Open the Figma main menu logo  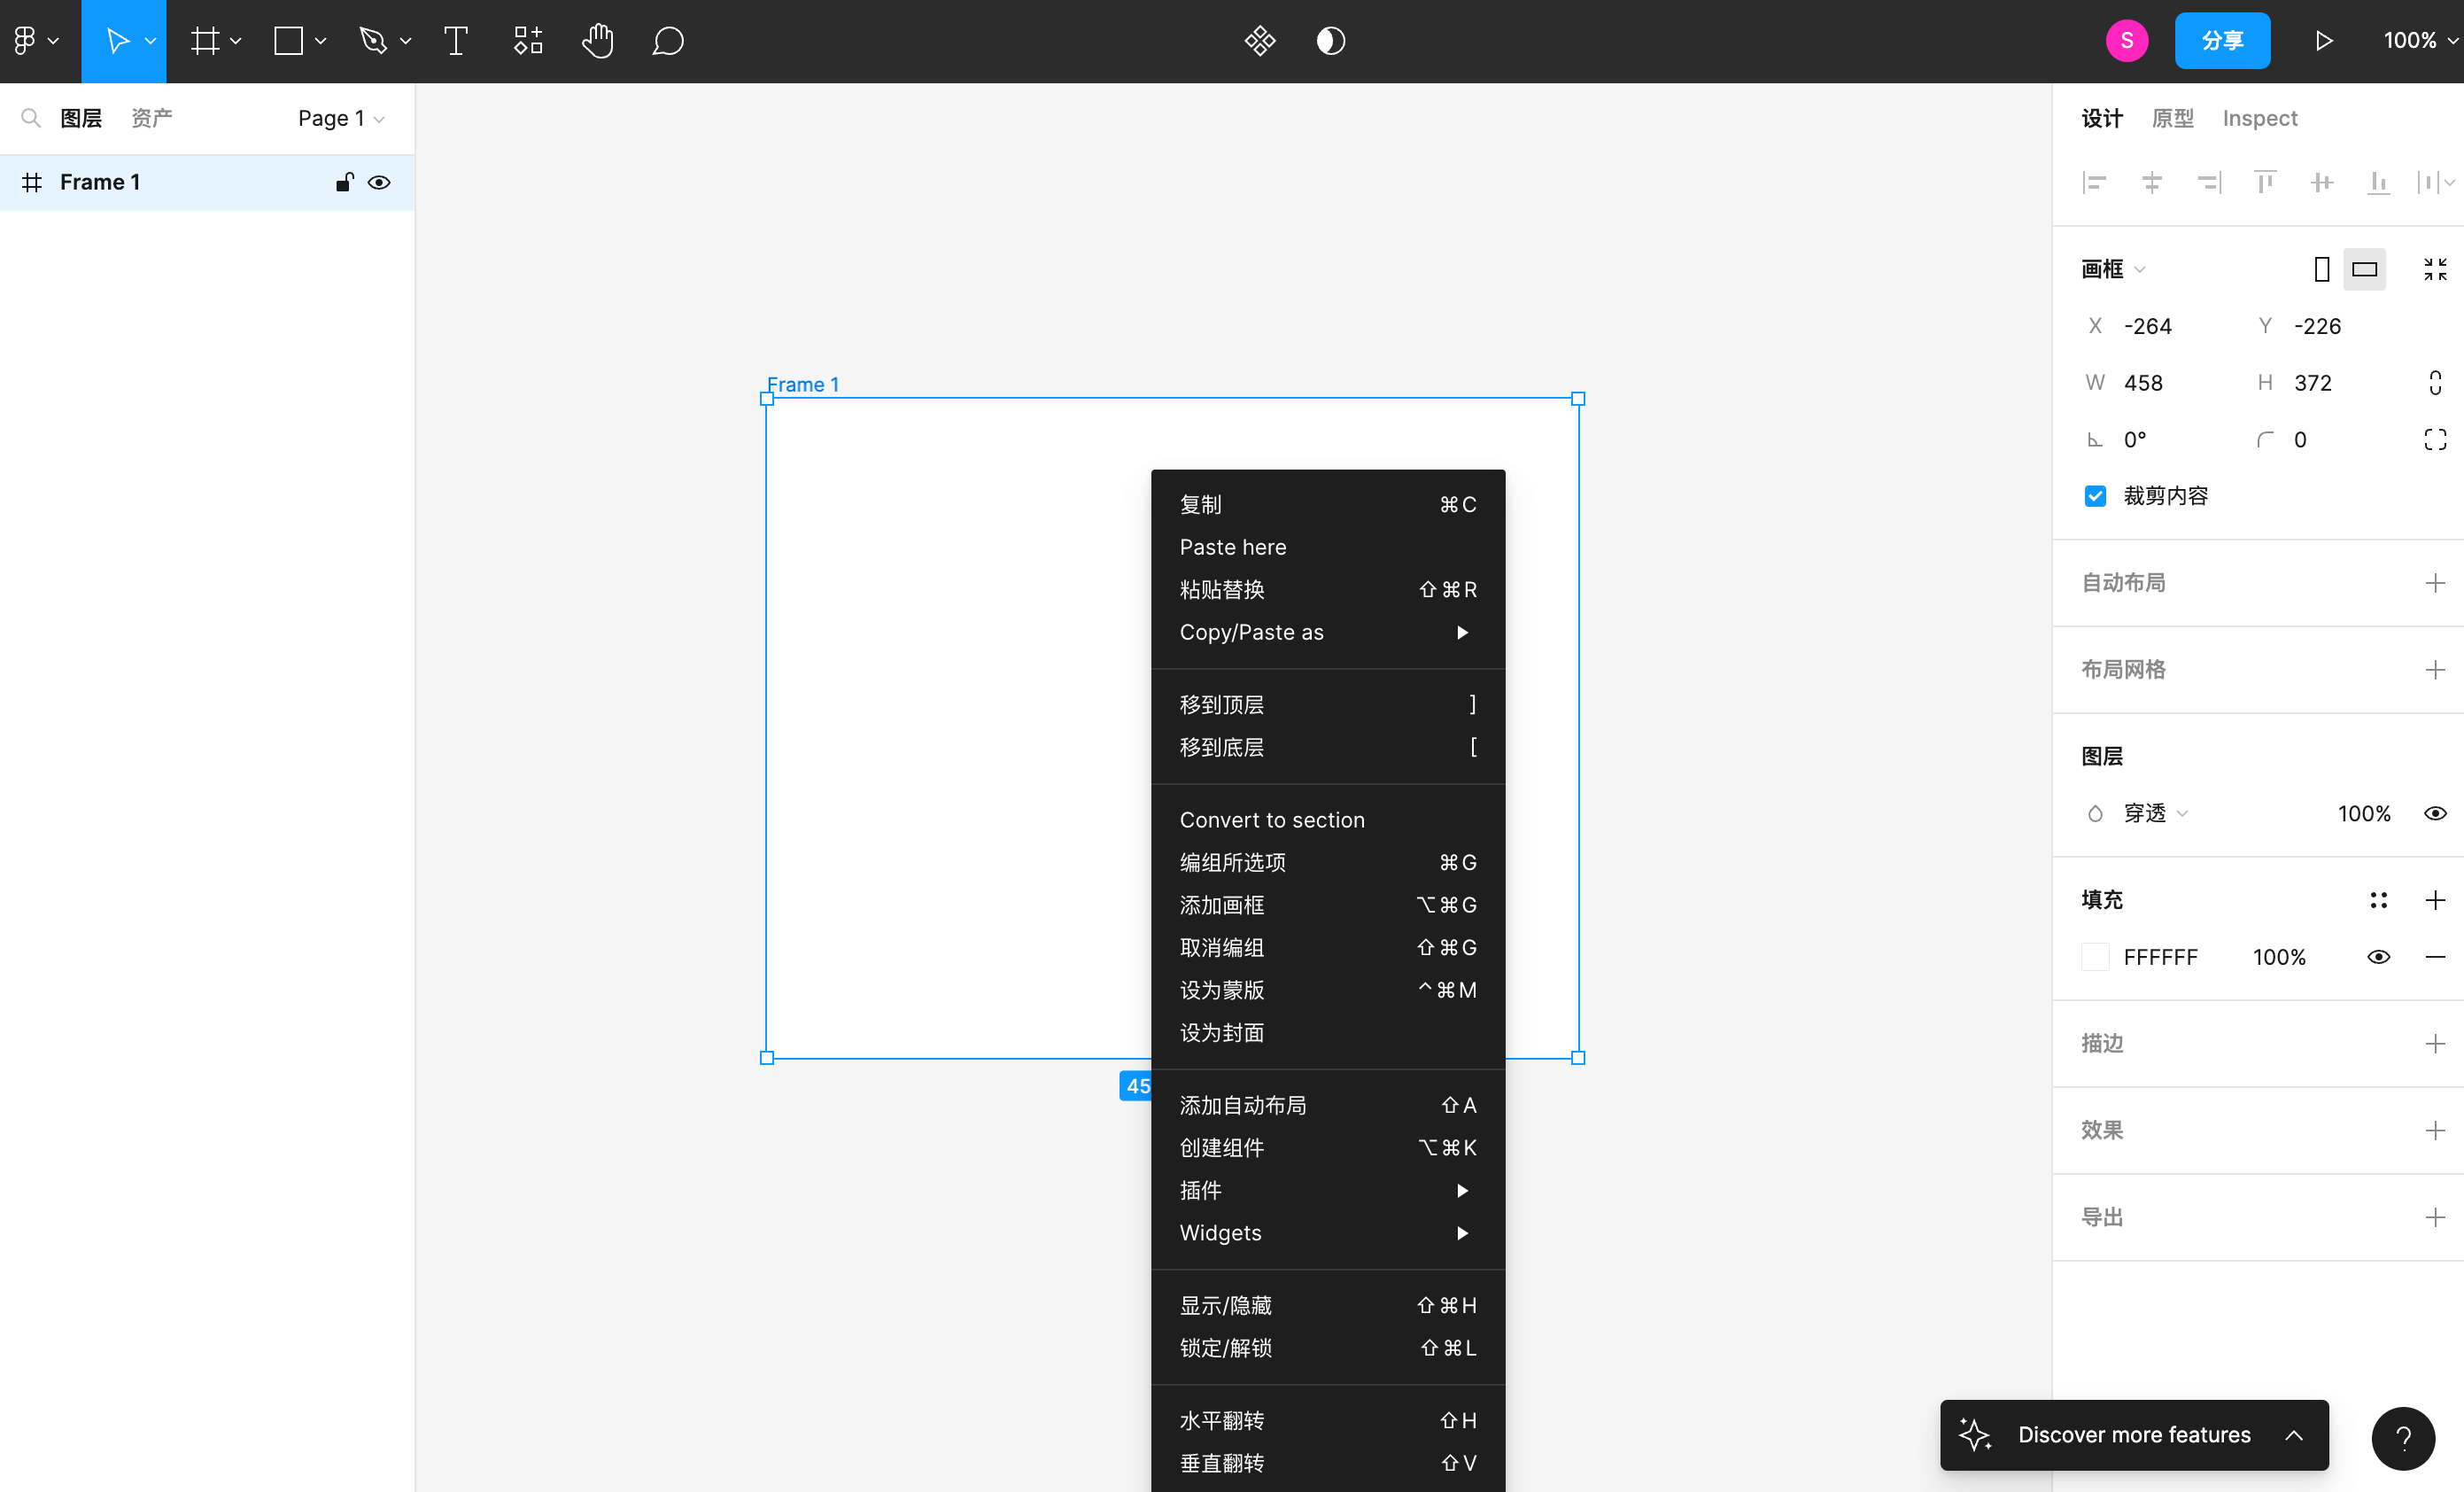[x=25, y=41]
